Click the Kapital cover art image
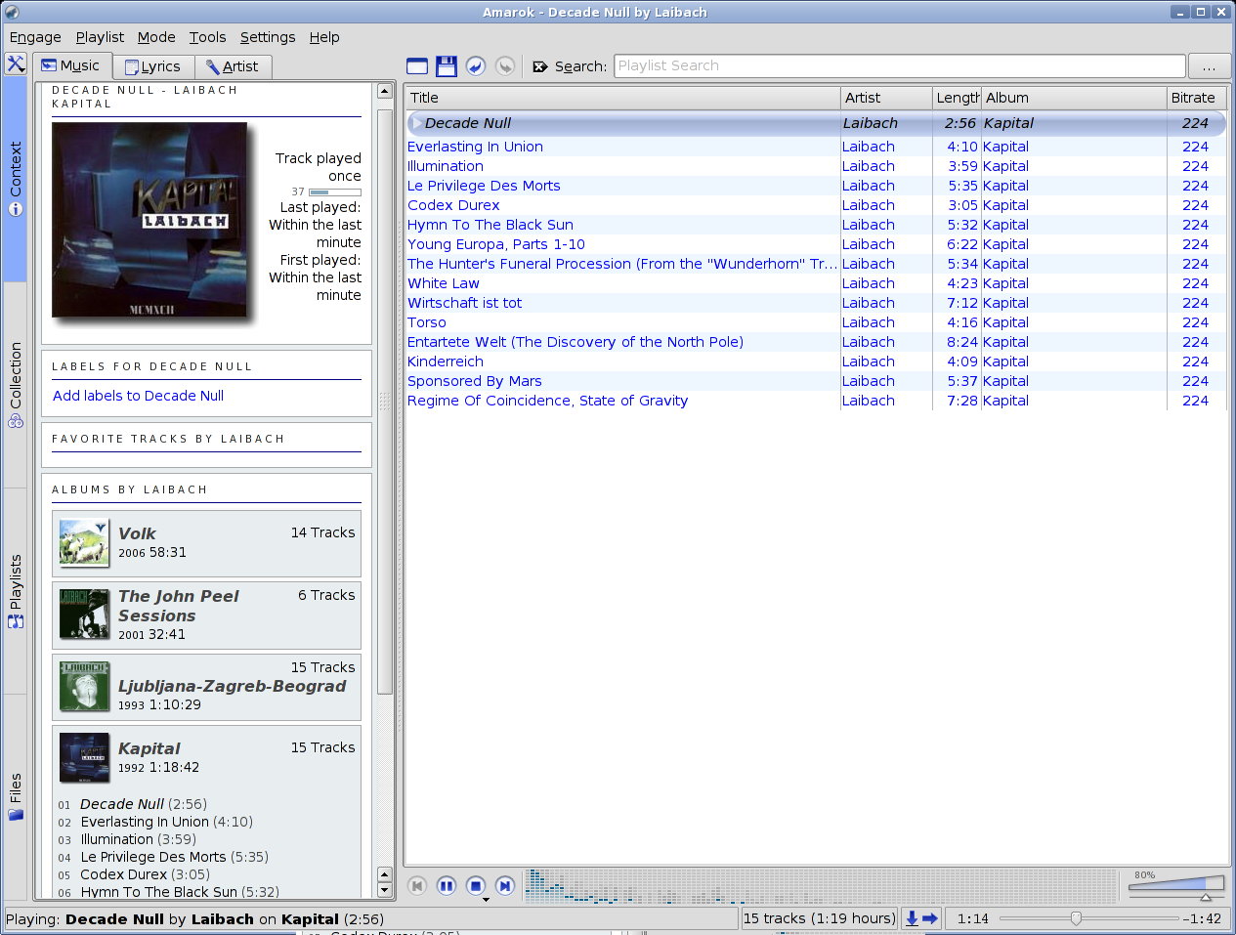The height and width of the screenshot is (935, 1236). click(149, 220)
